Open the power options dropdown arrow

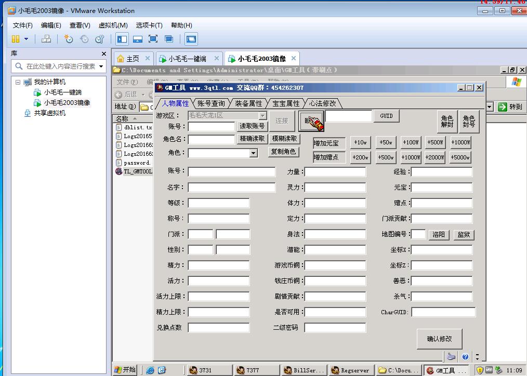click(x=25, y=39)
